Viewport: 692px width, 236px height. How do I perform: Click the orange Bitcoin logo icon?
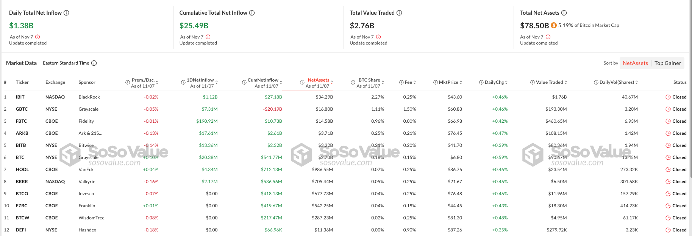pos(554,25)
